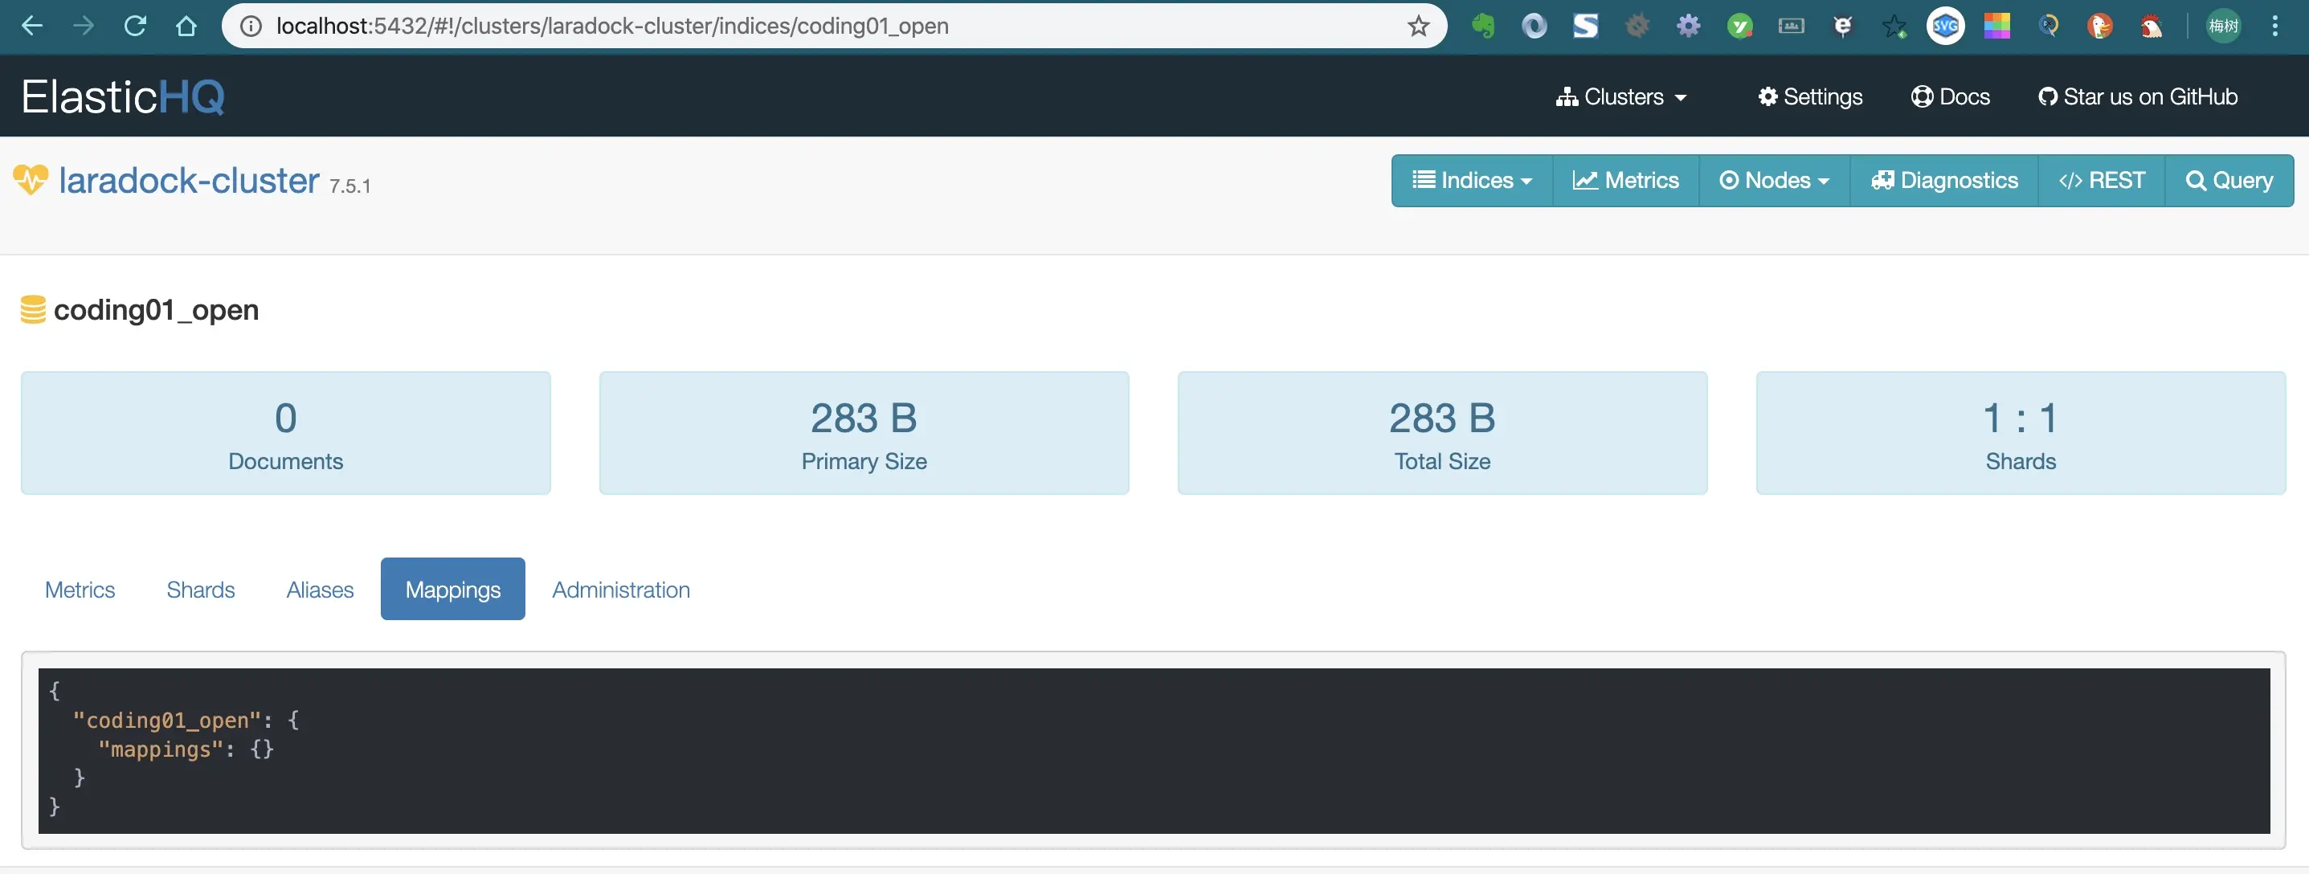Click the browser reload icon

pos(135,26)
